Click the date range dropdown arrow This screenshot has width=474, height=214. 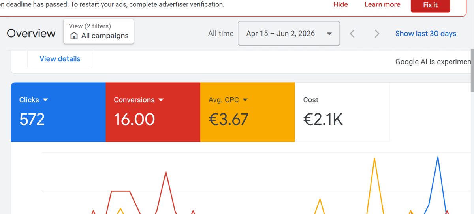click(x=329, y=34)
